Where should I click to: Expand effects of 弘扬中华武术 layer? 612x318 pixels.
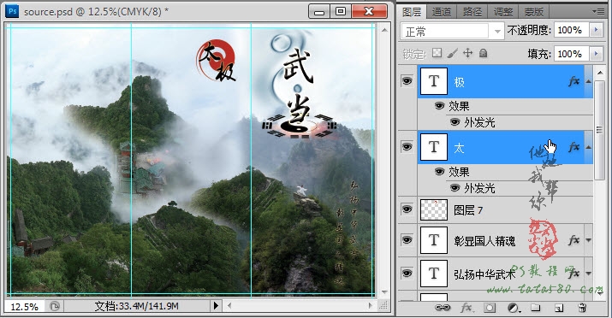click(588, 274)
